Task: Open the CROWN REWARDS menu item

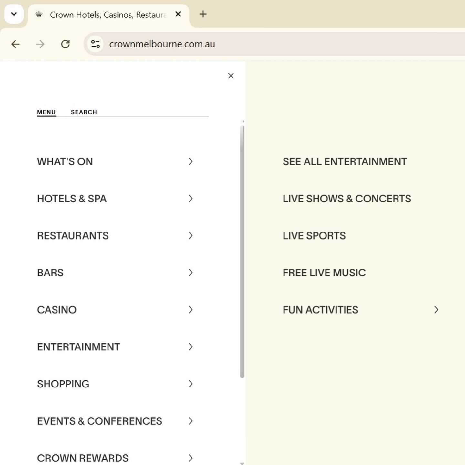Action: click(83, 458)
